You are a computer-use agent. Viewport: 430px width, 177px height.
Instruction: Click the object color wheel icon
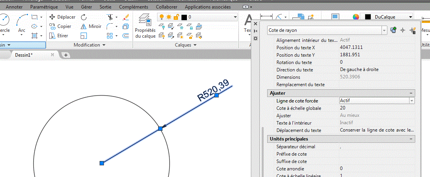pos(356,17)
